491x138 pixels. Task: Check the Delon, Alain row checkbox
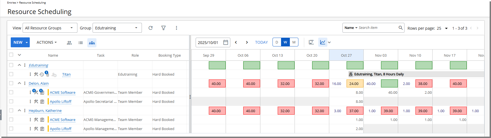11,83
